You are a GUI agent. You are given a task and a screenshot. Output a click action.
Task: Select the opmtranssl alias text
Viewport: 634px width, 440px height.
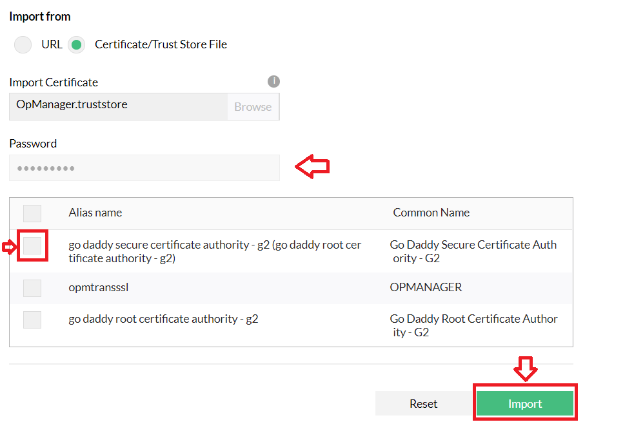[x=98, y=288]
